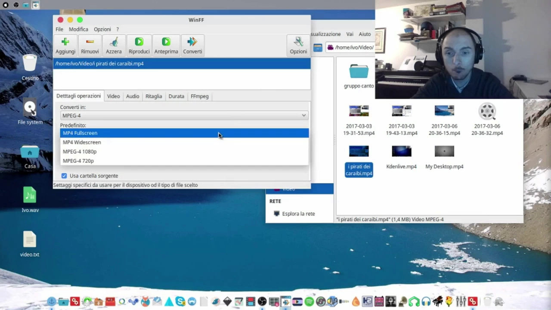
Task: Click the Riproduci play toolbar icon
Action: 139,42
